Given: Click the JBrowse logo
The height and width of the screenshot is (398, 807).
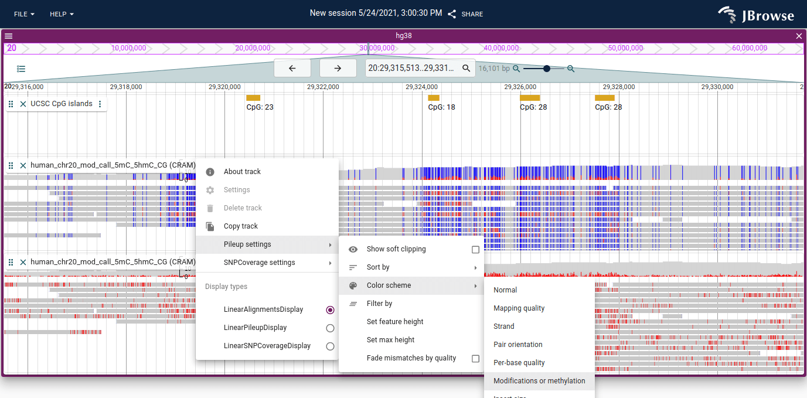Looking at the screenshot, I should coord(756,15).
